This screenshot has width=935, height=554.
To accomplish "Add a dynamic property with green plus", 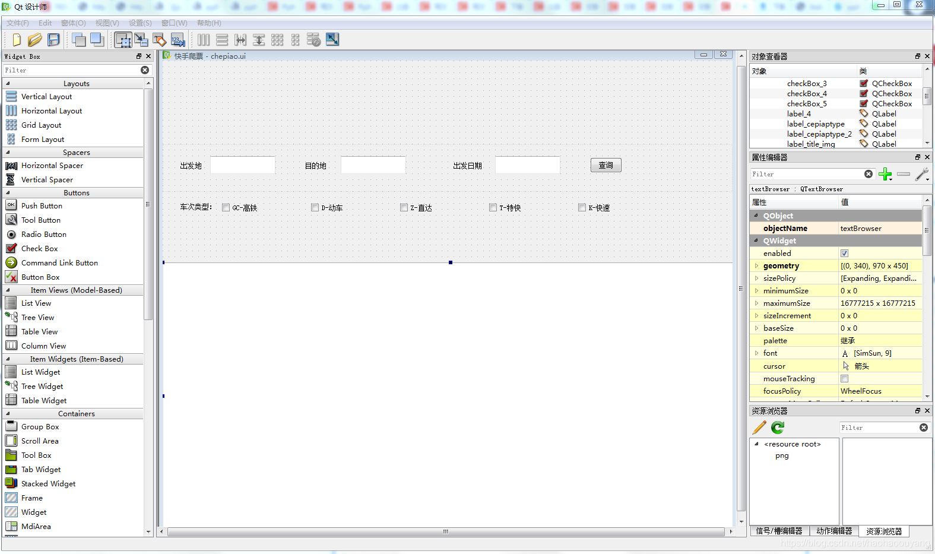I will click(x=885, y=174).
